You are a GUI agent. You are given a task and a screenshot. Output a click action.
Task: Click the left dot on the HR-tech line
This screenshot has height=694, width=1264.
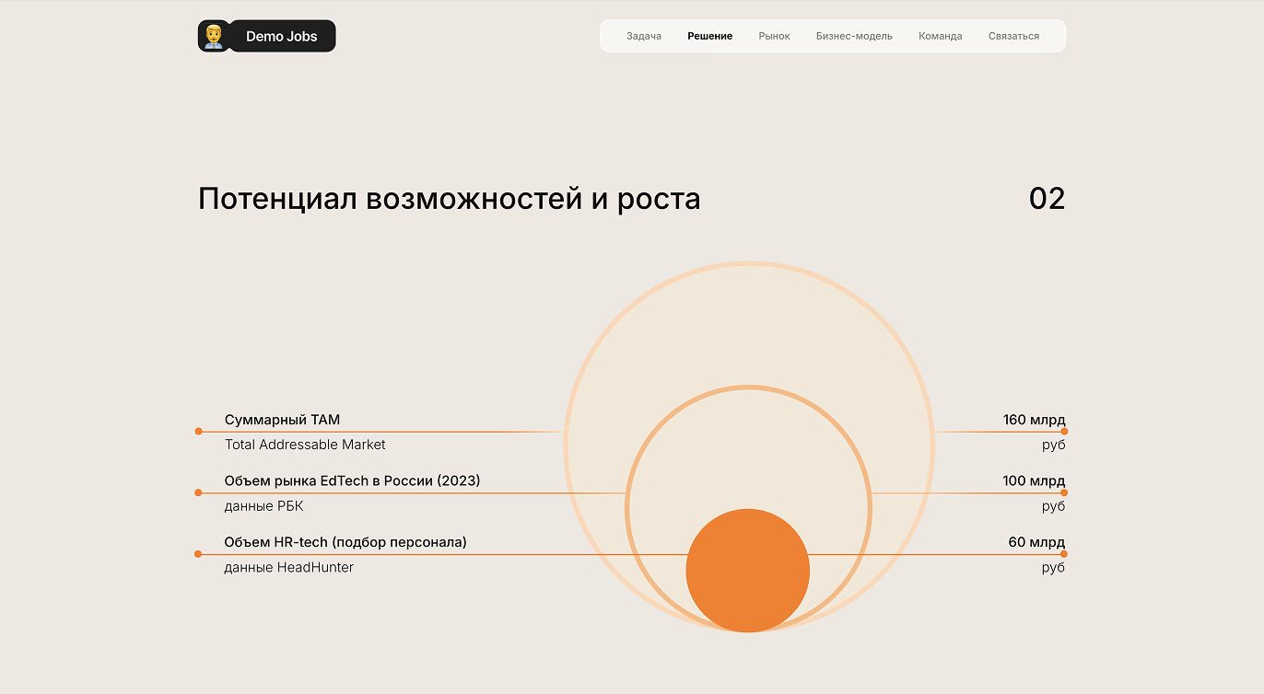(198, 554)
